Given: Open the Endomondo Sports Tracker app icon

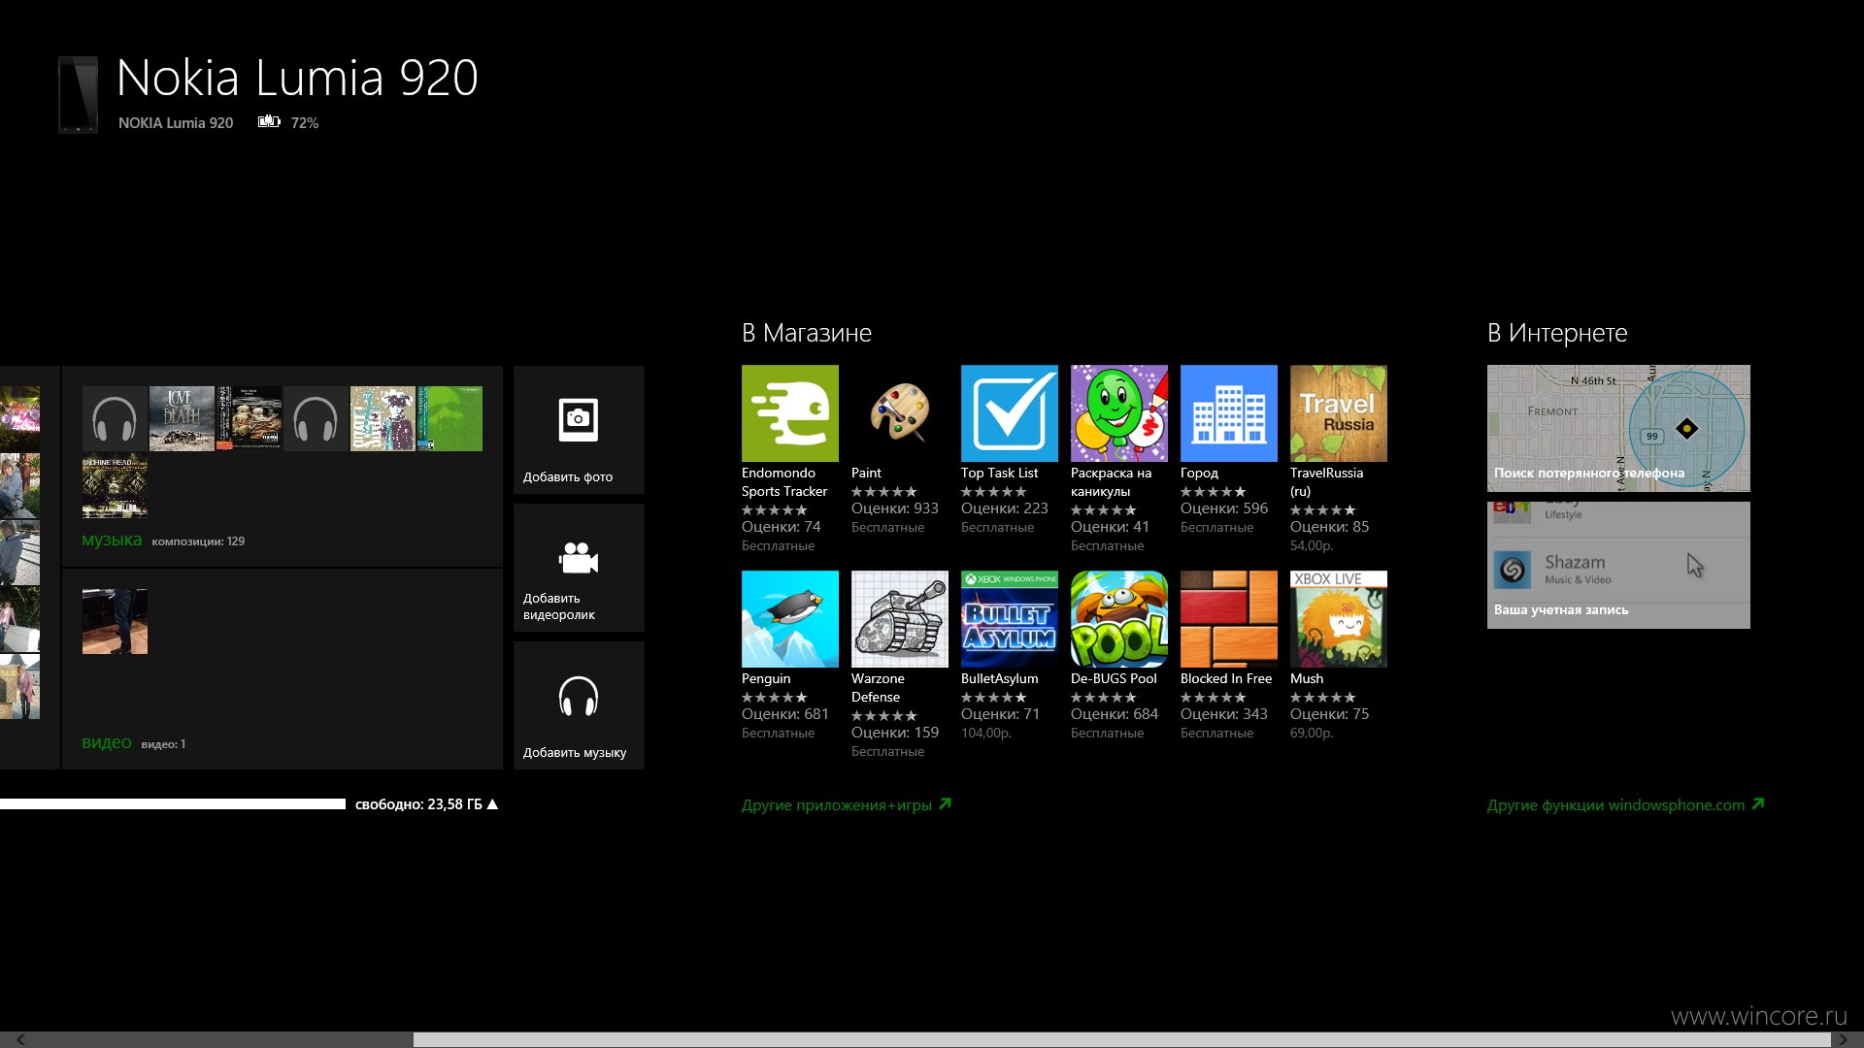Looking at the screenshot, I should click(789, 413).
